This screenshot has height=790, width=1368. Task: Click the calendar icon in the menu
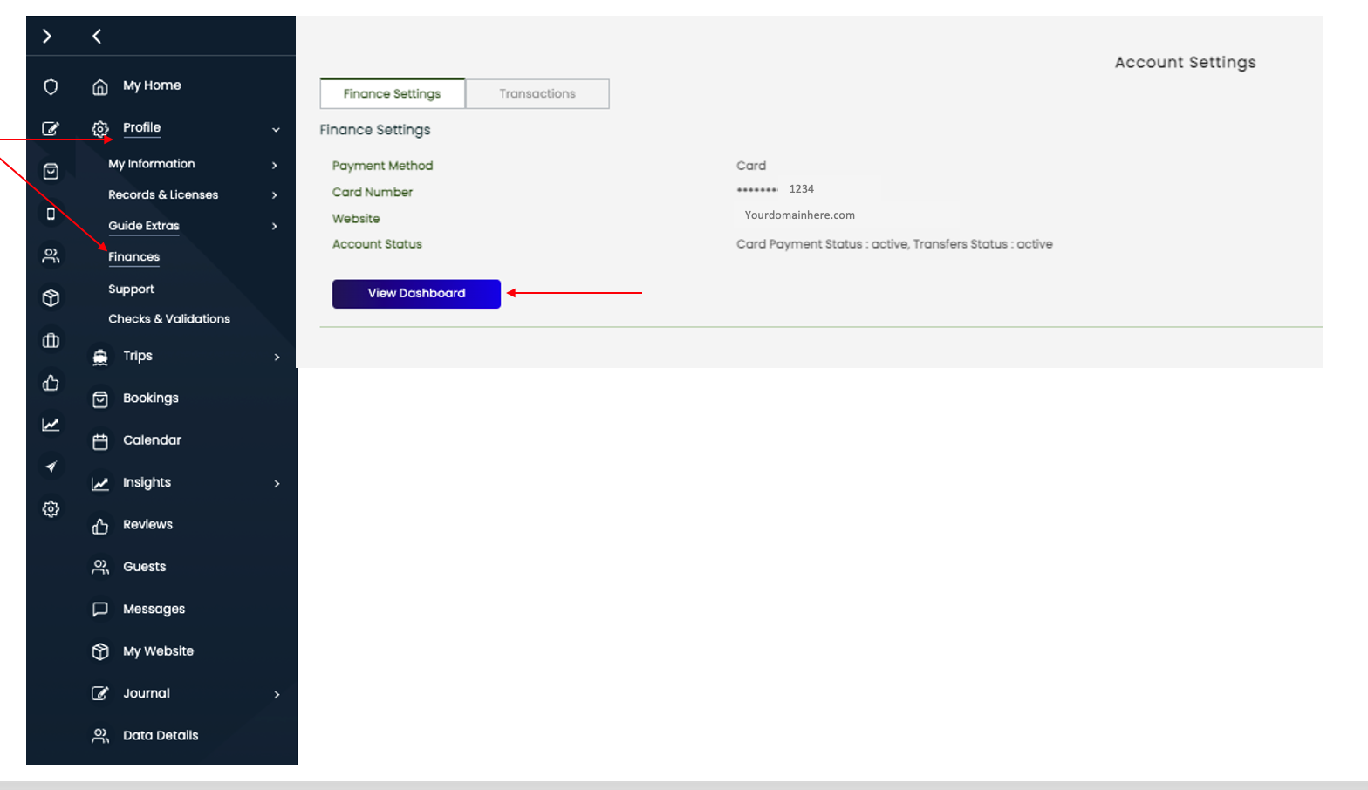tap(100, 441)
